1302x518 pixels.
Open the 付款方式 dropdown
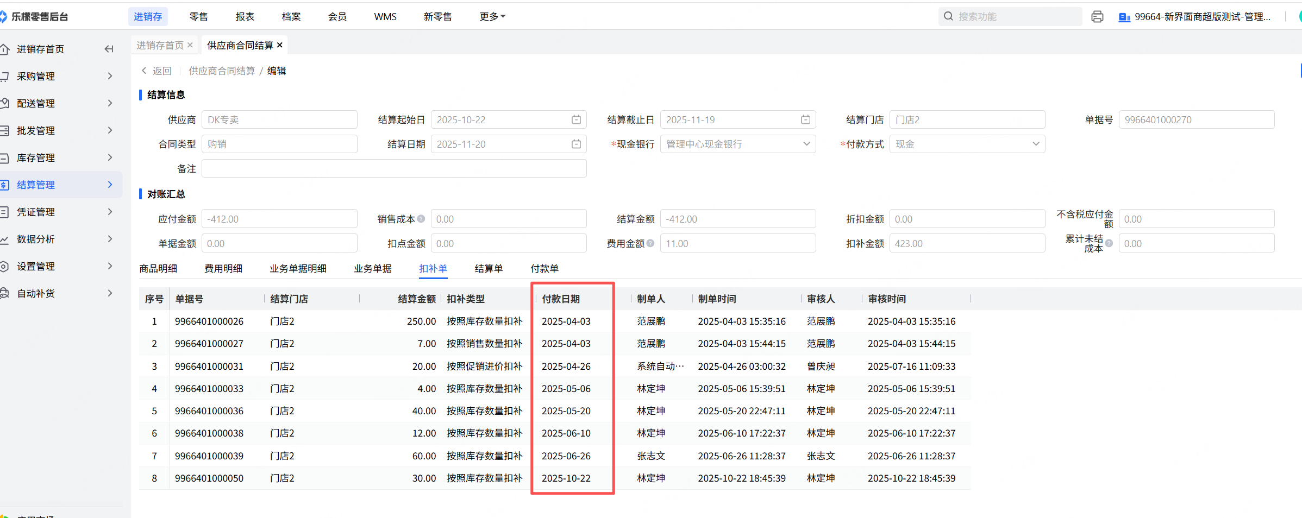click(967, 144)
